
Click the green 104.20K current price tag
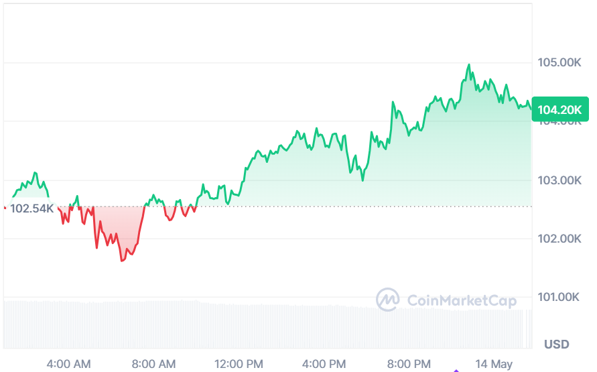click(559, 110)
